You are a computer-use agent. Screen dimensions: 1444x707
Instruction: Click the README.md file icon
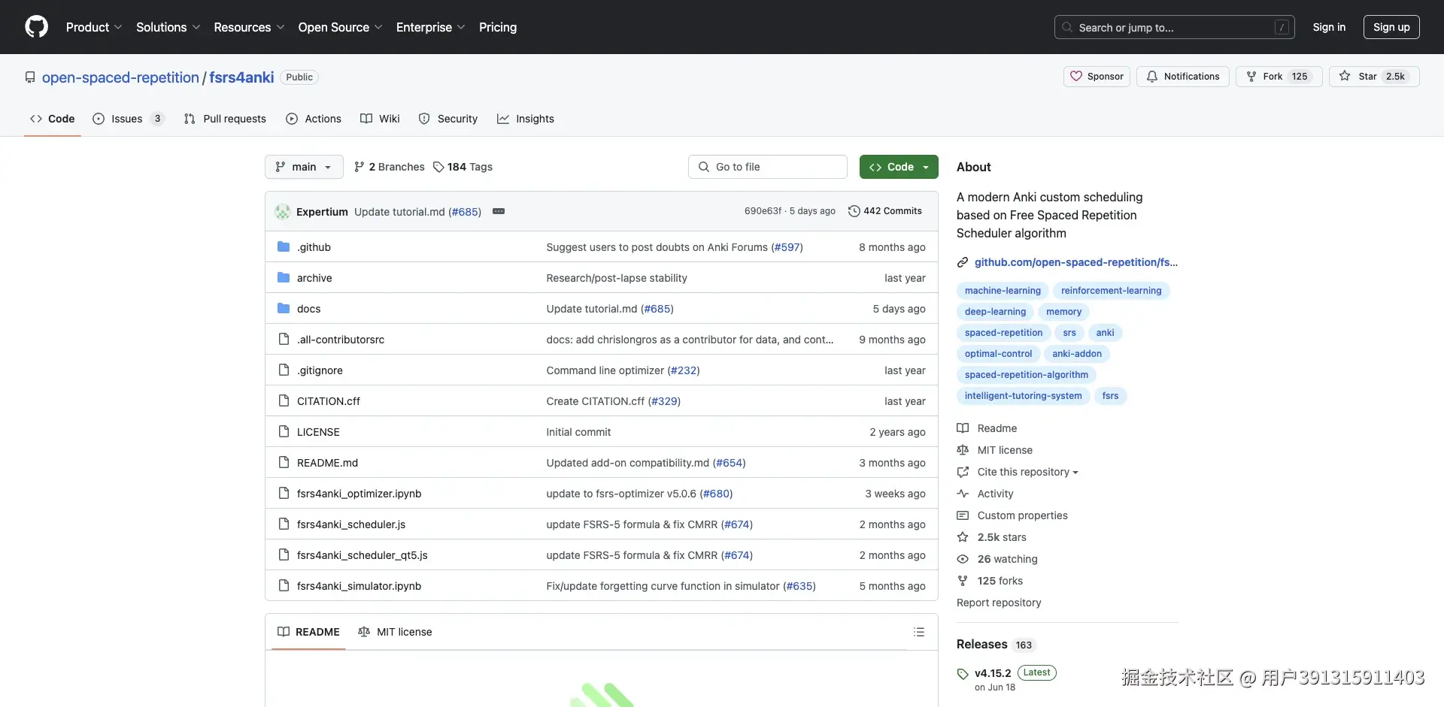tap(284, 463)
